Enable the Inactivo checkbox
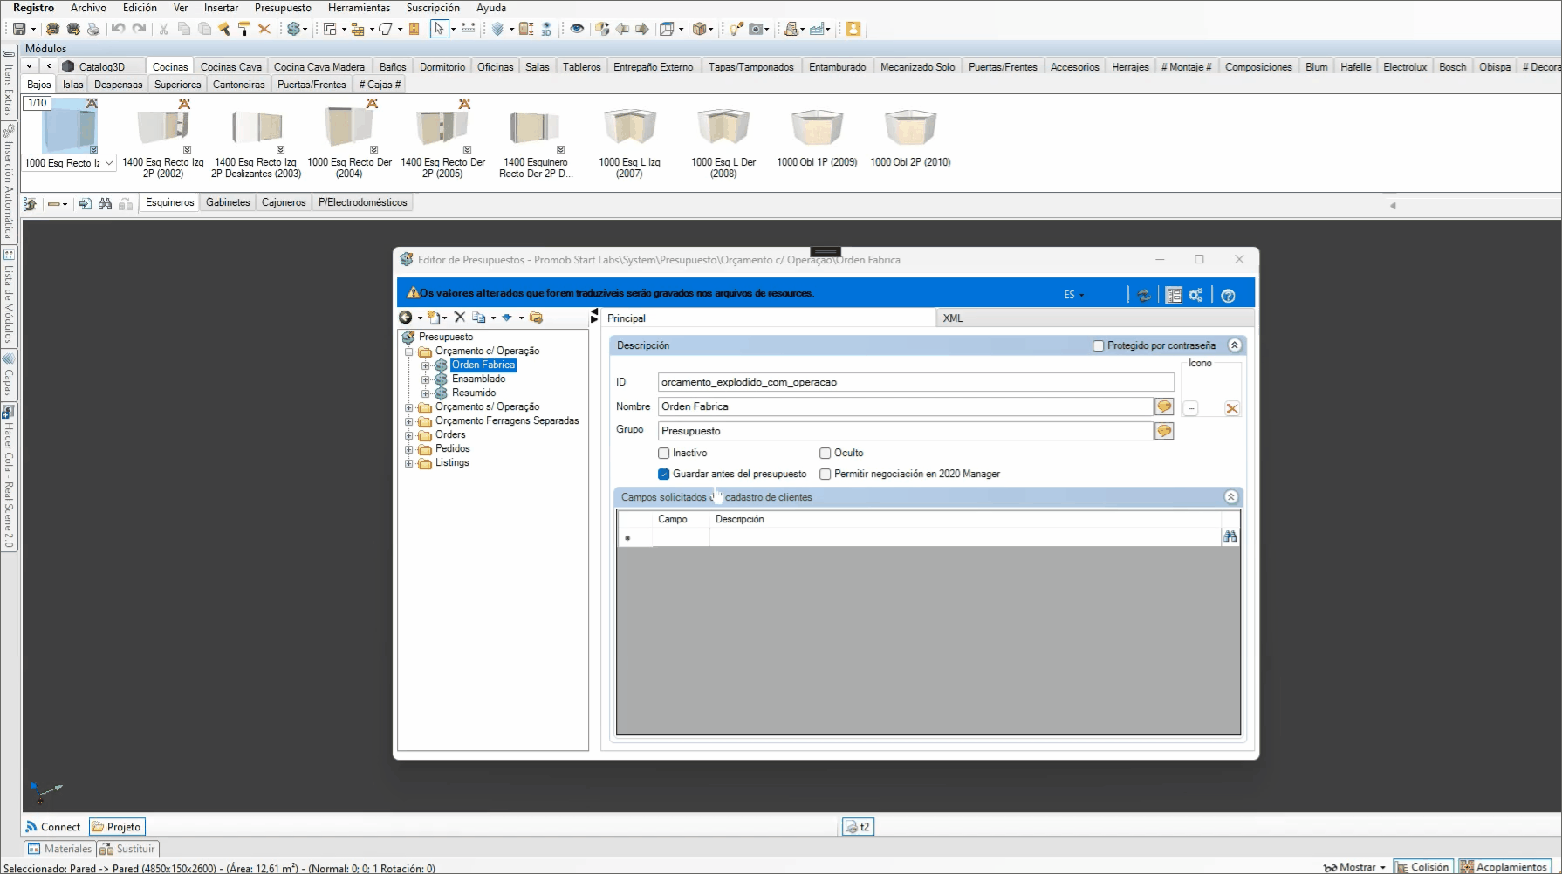Viewport: 1562px width, 874px height. [x=664, y=453]
